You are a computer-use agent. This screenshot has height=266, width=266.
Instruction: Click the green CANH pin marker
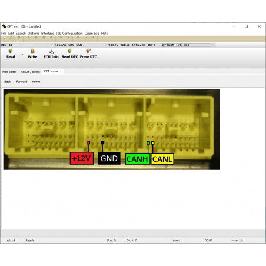point(148,143)
